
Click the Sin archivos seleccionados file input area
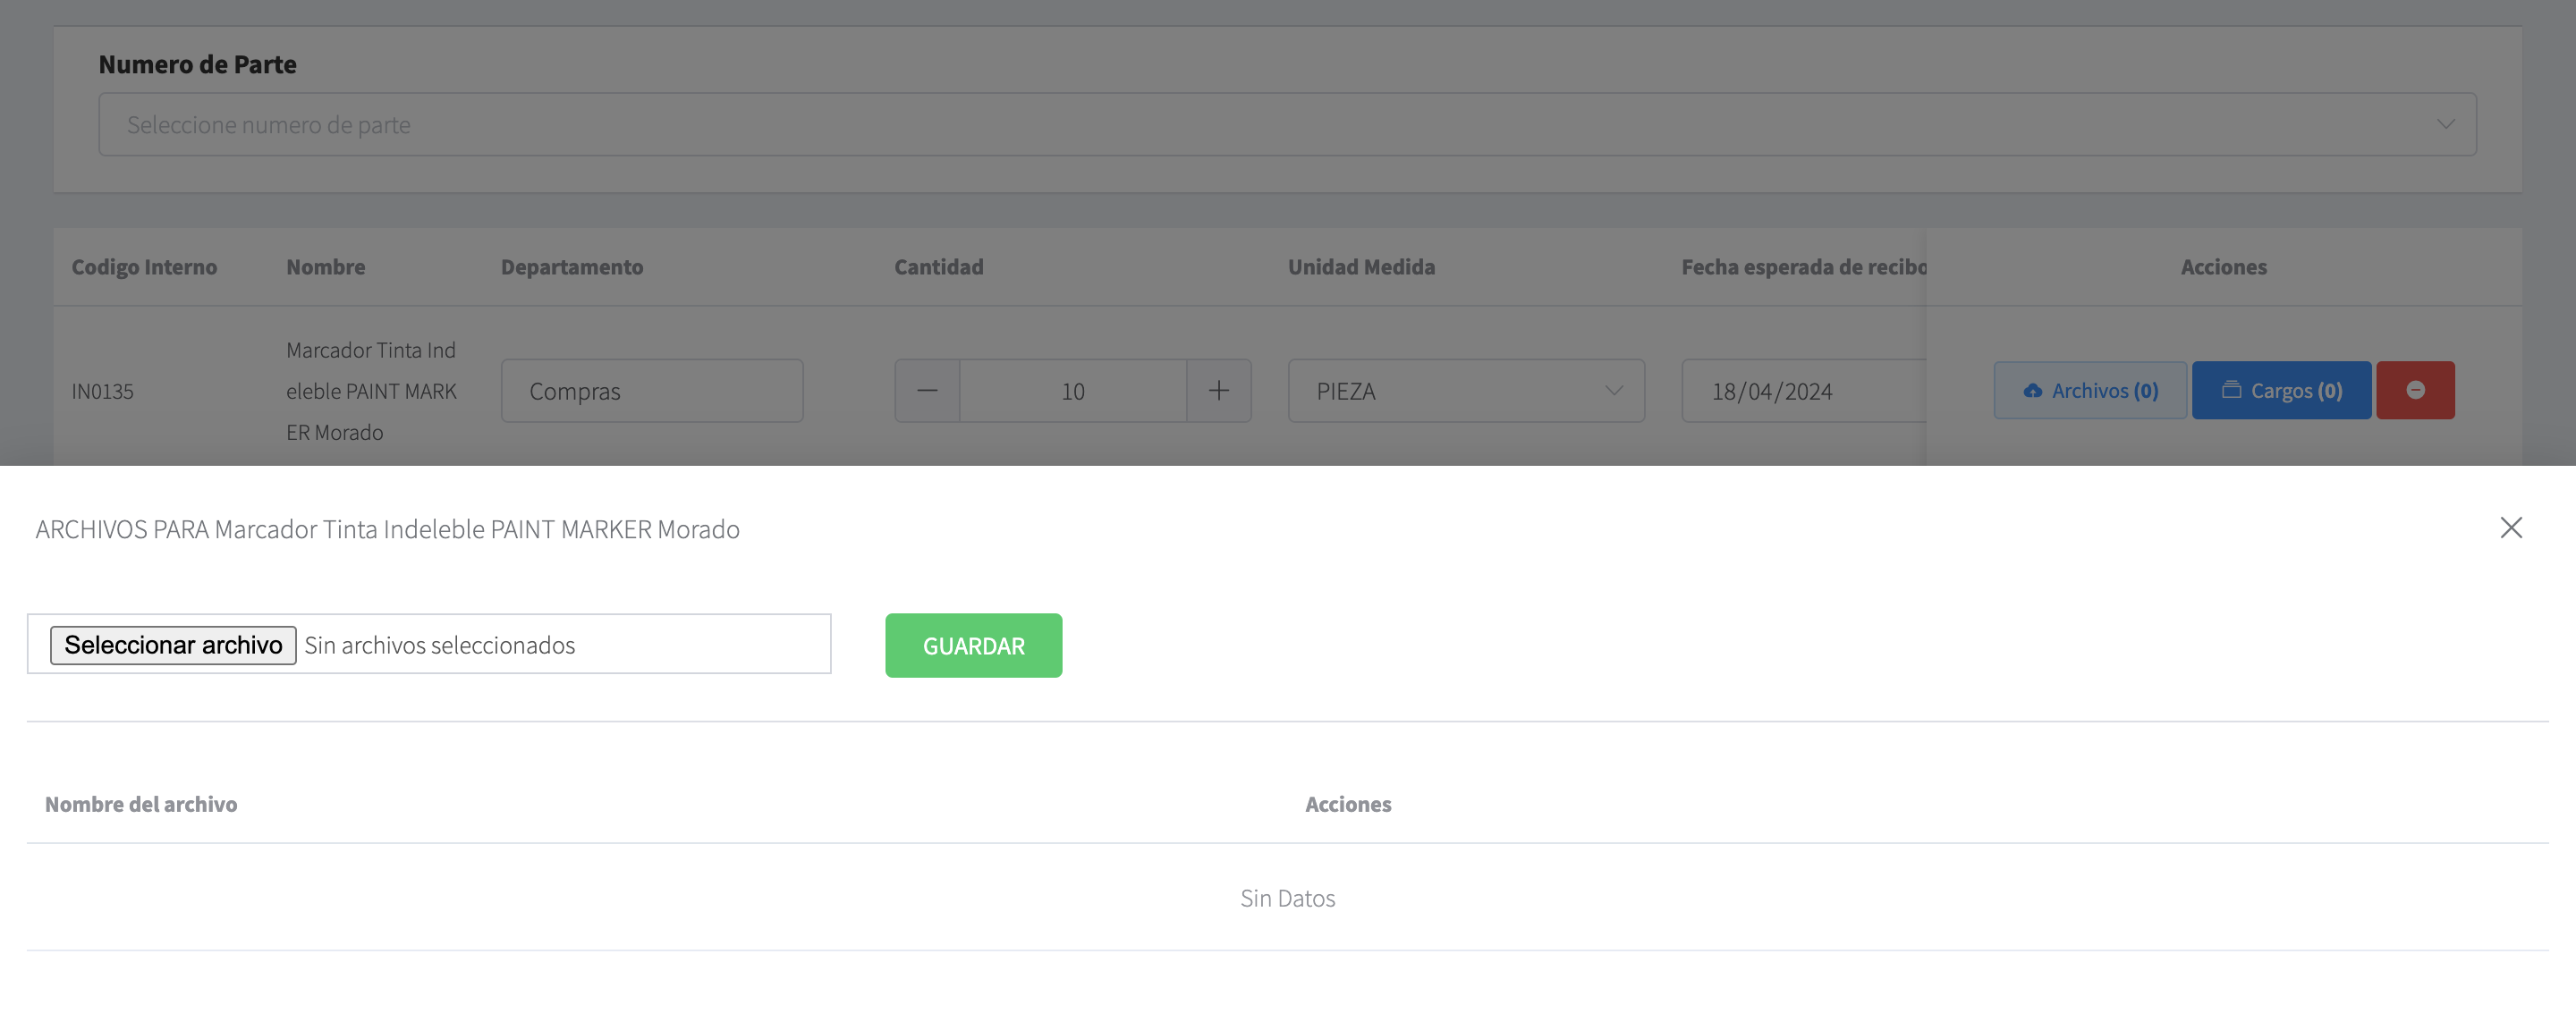pyautogui.click(x=560, y=645)
